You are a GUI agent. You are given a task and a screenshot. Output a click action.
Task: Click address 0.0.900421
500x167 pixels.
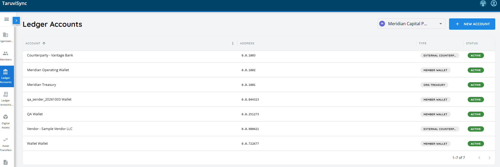point(250,129)
